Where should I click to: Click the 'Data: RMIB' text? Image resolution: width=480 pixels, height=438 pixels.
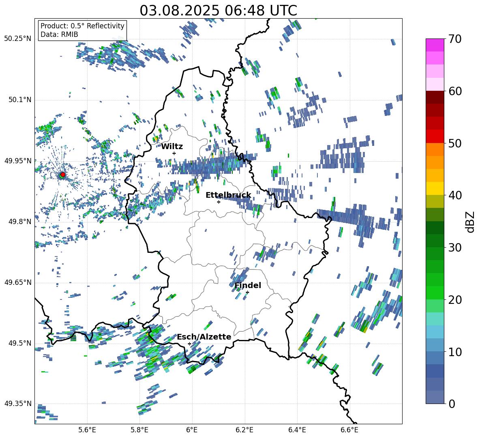tap(59, 34)
